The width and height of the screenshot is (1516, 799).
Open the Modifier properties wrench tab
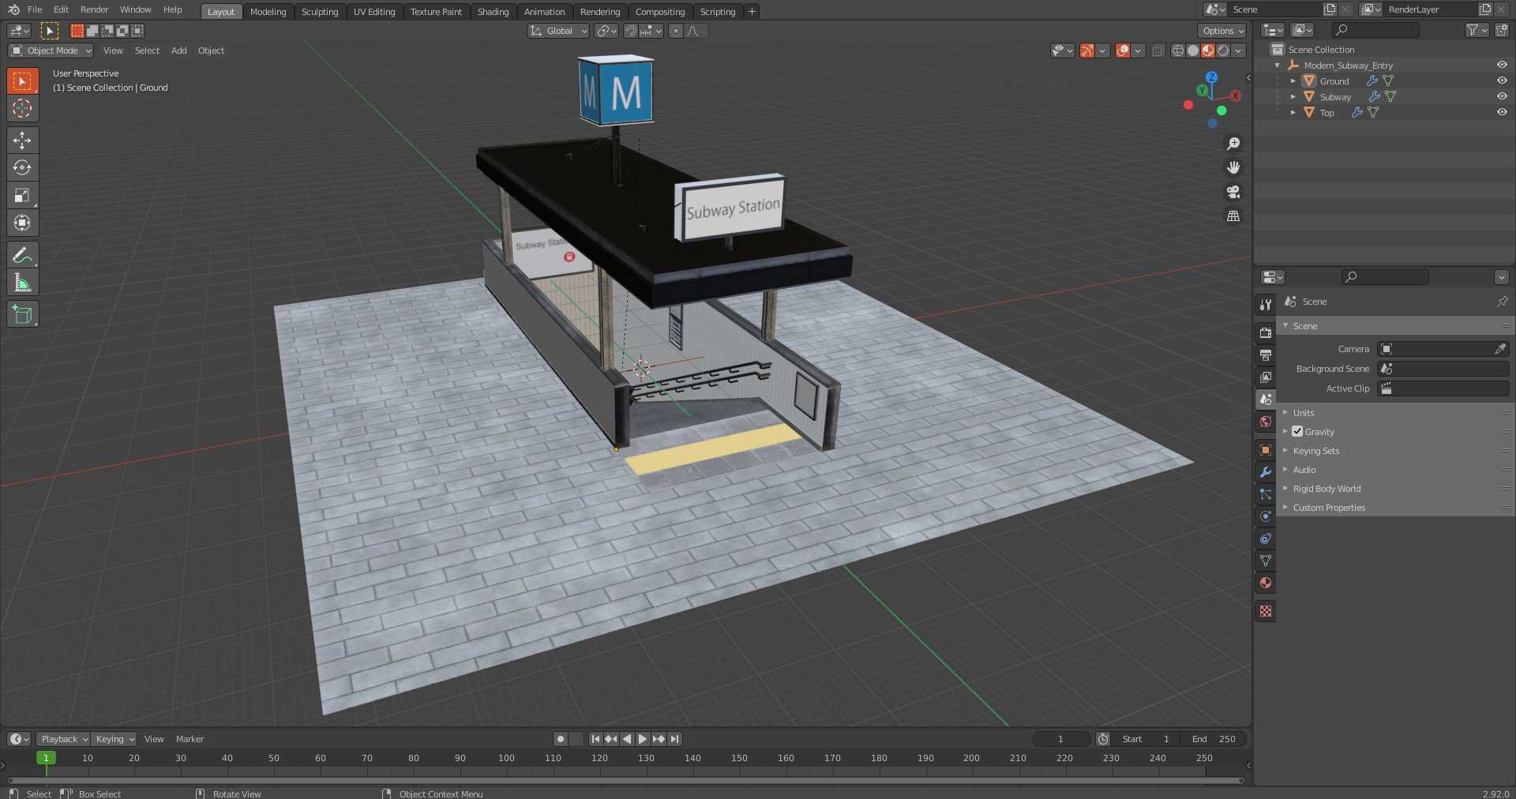click(x=1266, y=472)
